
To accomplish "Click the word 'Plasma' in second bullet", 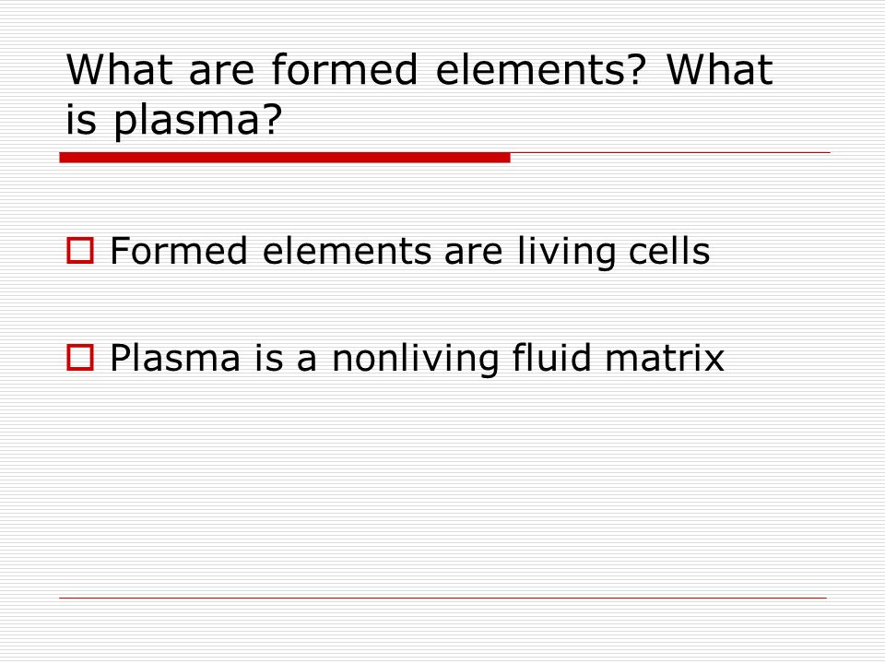I will tap(175, 358).
